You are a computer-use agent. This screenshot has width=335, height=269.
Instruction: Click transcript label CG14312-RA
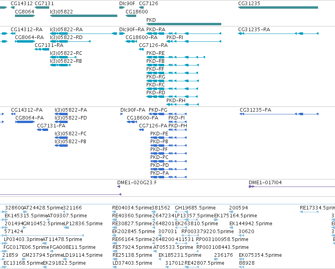pos(26,29)
